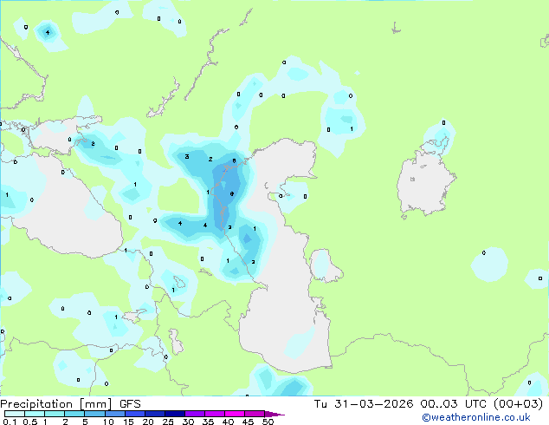Click the '00..03 UTC' time range text

454,404
